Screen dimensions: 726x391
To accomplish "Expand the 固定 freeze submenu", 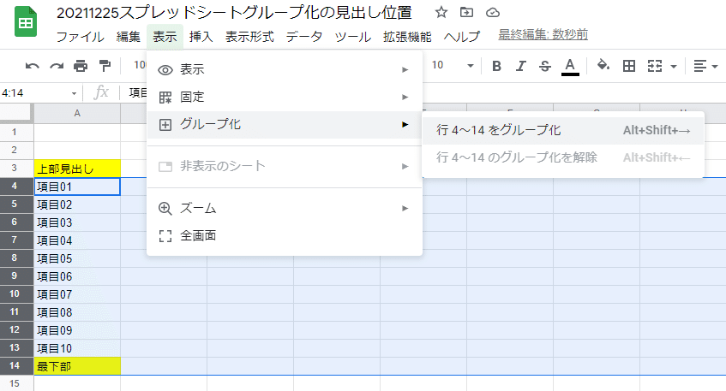I will pyautogui.click(x=285, y=97).
